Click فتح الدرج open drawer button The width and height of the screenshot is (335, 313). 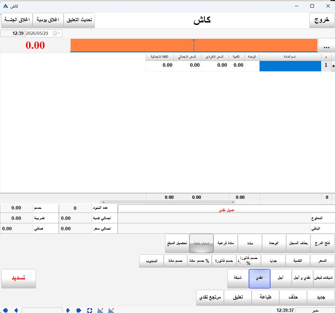pyautogui.click(x=323, y=243)
